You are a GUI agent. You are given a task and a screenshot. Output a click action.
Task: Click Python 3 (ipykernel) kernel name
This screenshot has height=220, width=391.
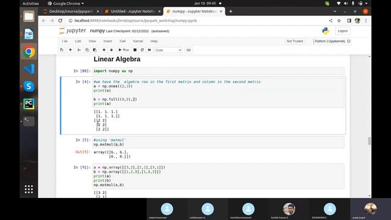[330, 41]
